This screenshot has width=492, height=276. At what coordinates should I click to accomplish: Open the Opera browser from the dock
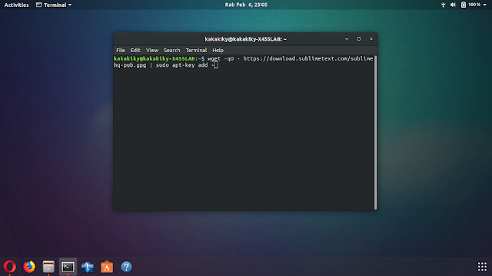tap(10, 267)
